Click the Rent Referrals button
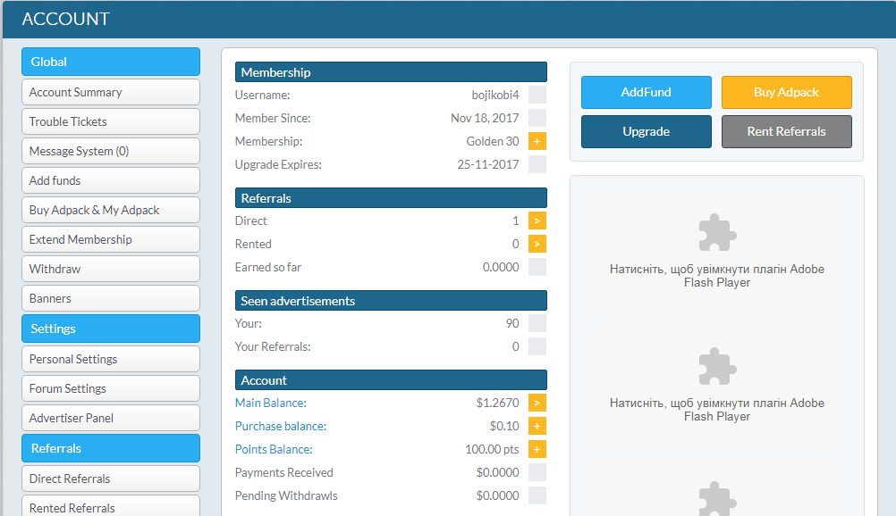The image size is (896, 516). pos(786,131)
